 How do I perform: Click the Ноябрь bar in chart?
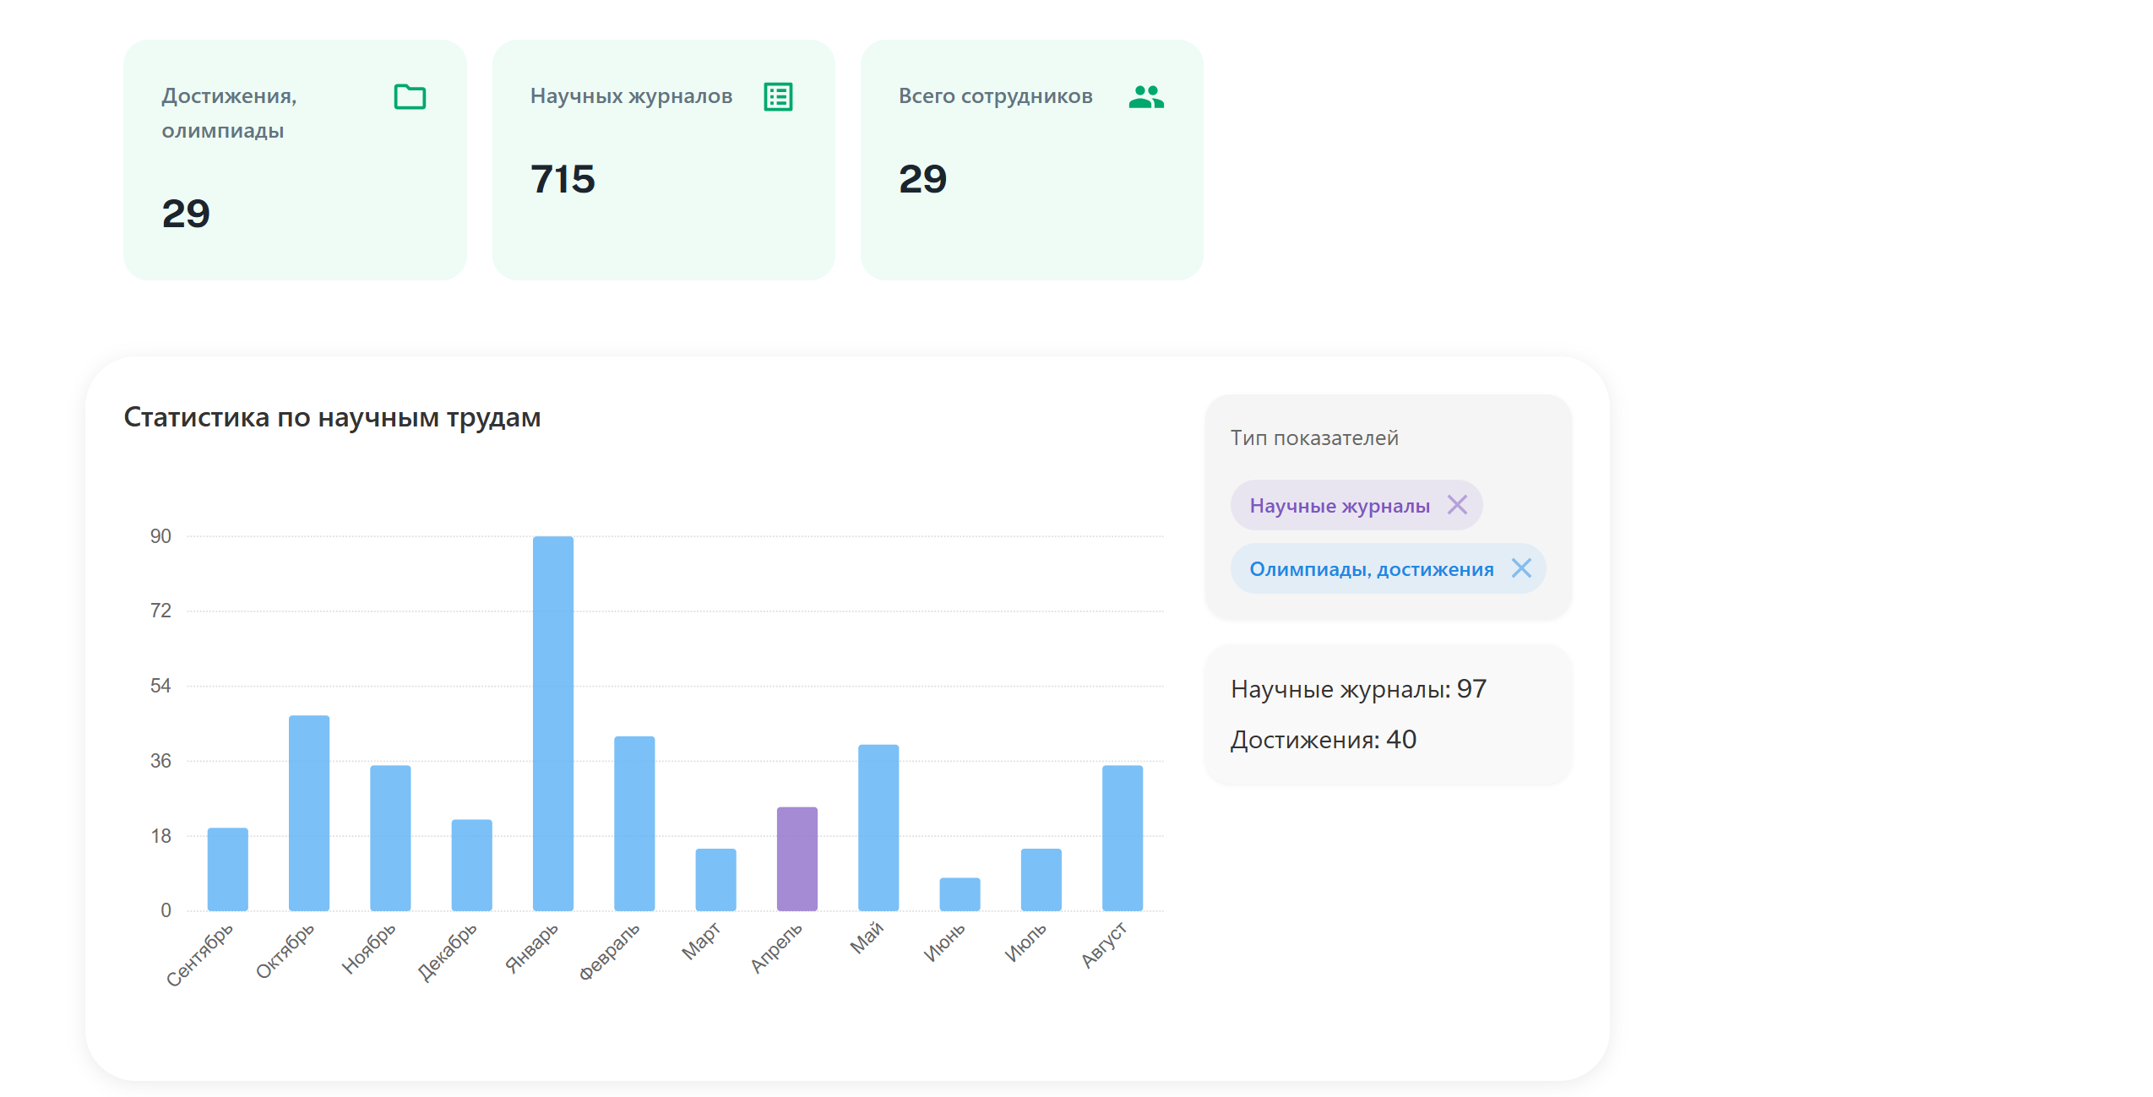click(x=390, y=838)
